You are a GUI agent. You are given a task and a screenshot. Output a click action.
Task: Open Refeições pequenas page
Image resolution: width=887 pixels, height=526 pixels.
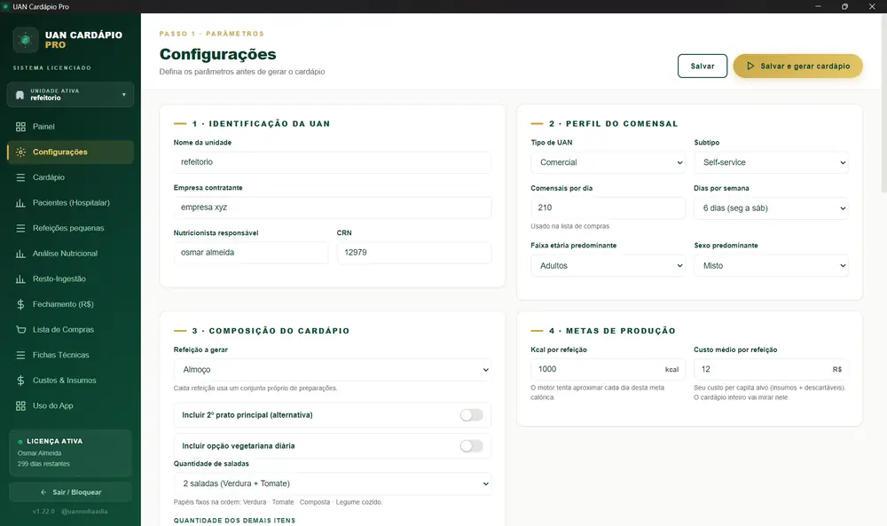coord(70,229)
